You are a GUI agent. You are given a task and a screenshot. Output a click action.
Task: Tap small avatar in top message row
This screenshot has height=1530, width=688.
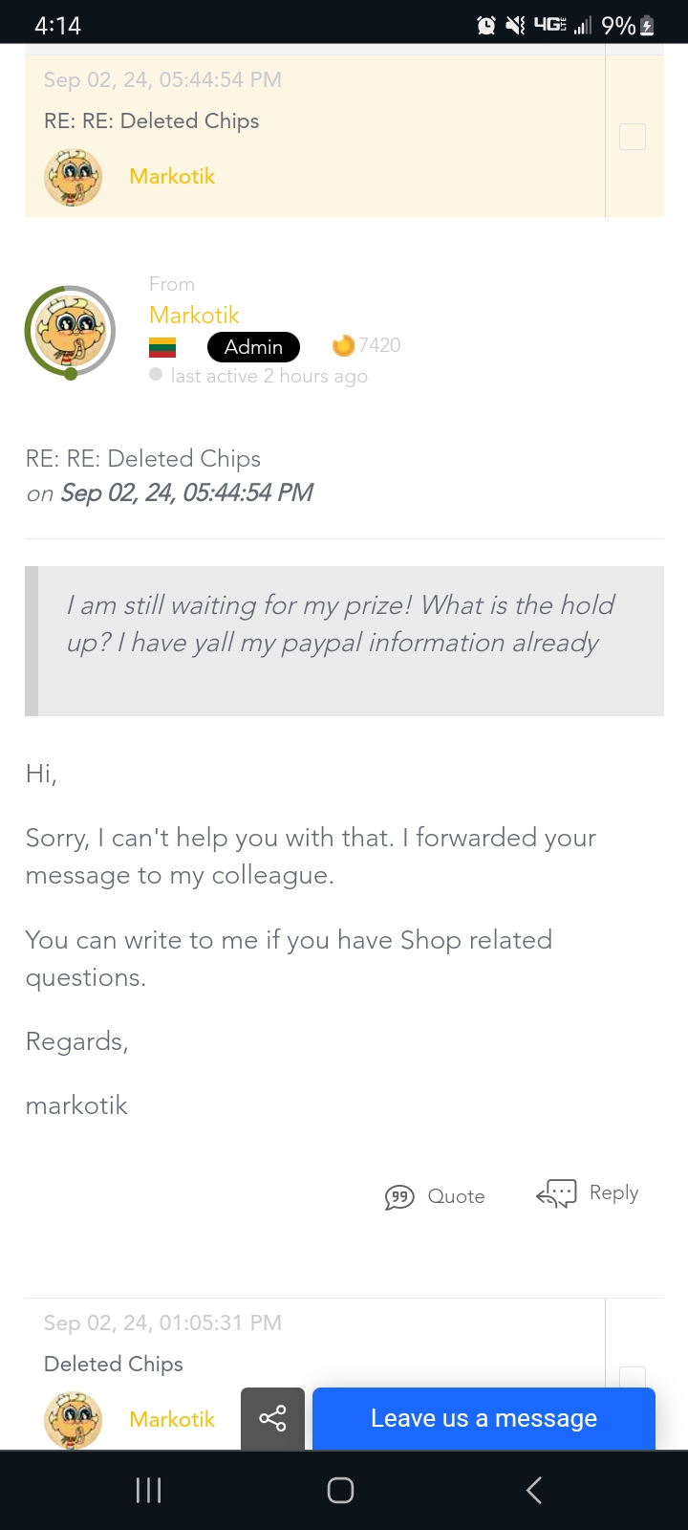[x=73, y=177]
